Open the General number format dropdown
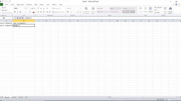Image resolution: width=181 pixels, height=101 pixels. [x=81, y=8]
